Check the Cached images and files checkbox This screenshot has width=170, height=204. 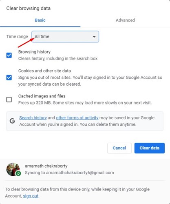pyautogui.click(x=9, y=100)
